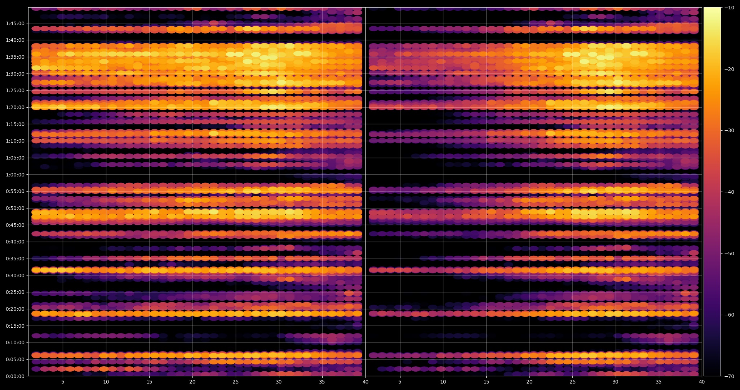This screenshot has height=390, width=740.
Task: Click x-axis label 25 in right panel
Action: [572, 382]
